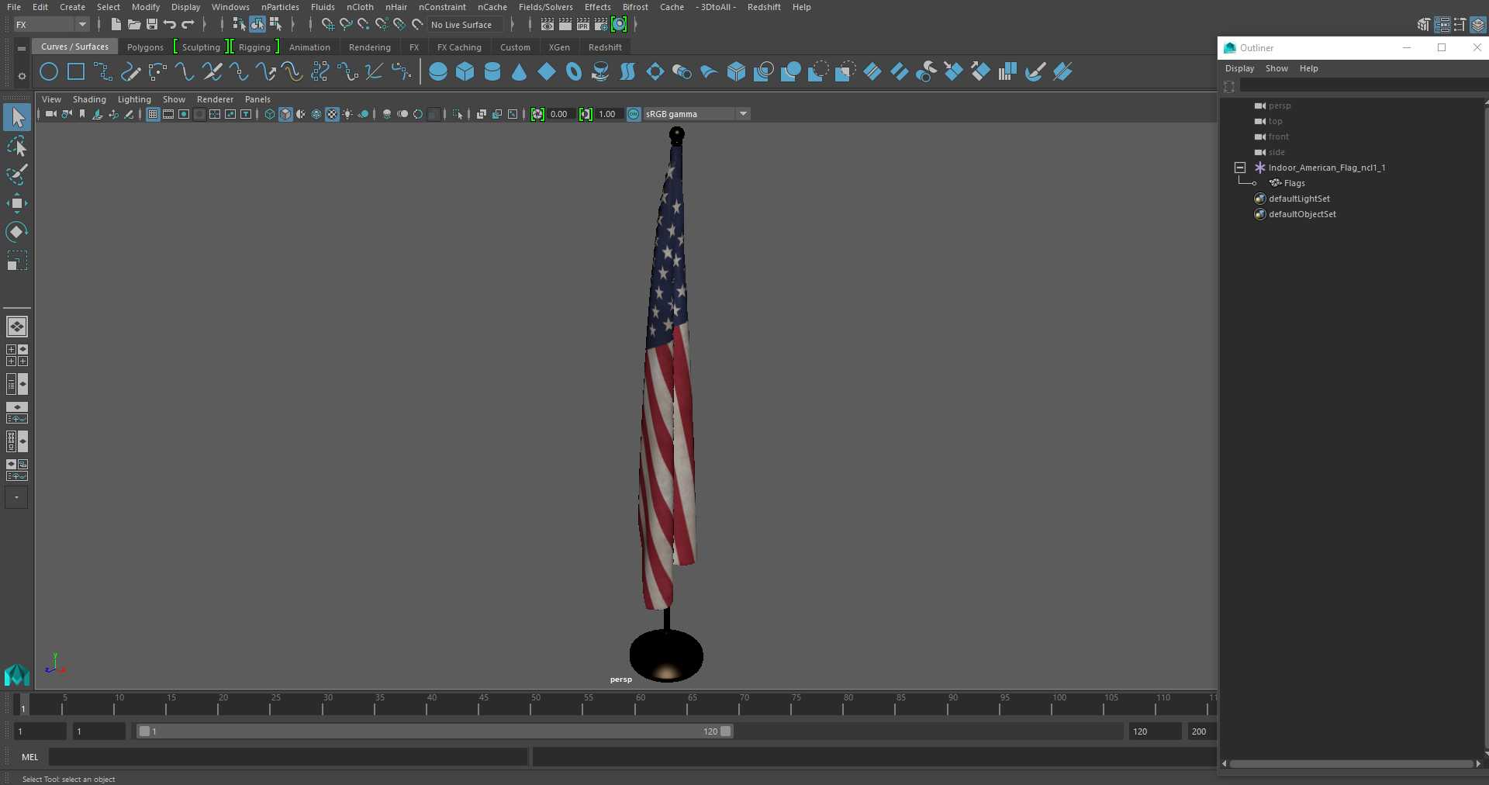Collapse the Indoor_American_Flag_ncl1_1 node
Screen dimensions: 1489x785
pos(1240,168)
